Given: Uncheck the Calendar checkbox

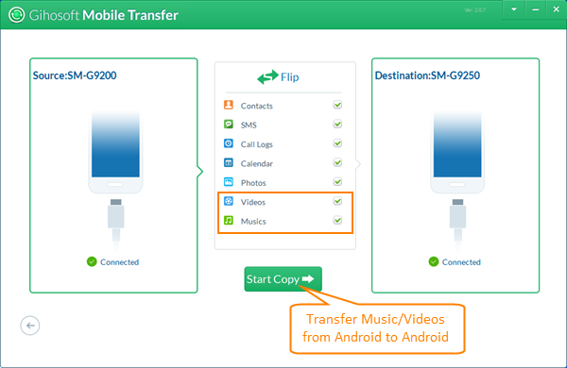Looking at the screenshot, I should tap(337, 162).
